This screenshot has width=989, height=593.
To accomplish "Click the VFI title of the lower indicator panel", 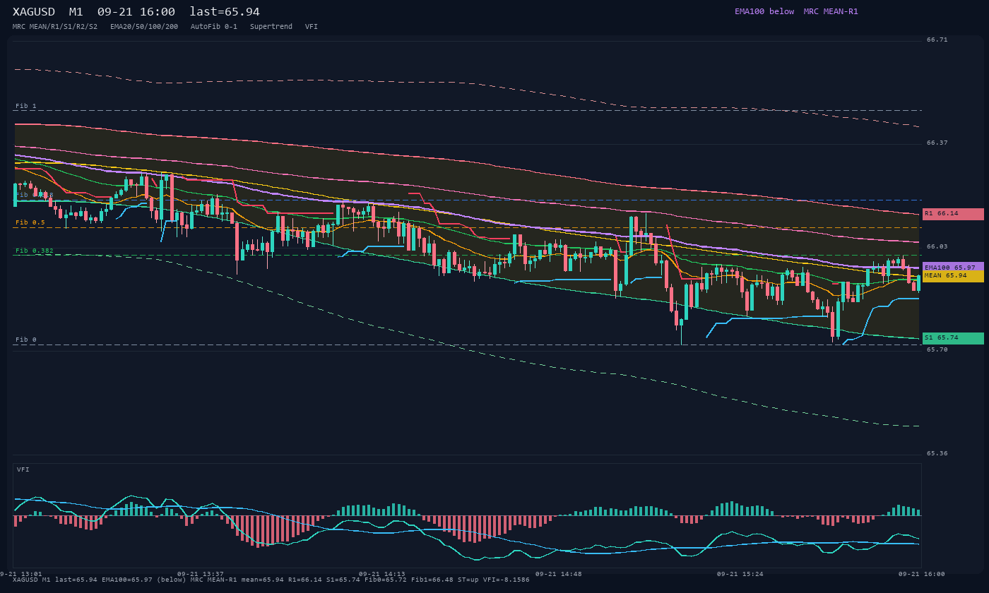I will [x=23, y=469].
